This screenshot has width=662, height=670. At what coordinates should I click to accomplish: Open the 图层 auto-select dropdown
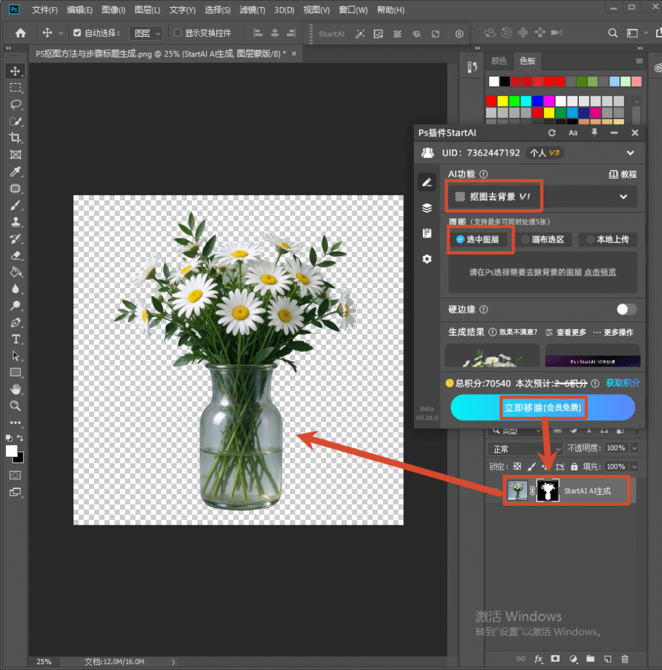(x=146, y=33)
